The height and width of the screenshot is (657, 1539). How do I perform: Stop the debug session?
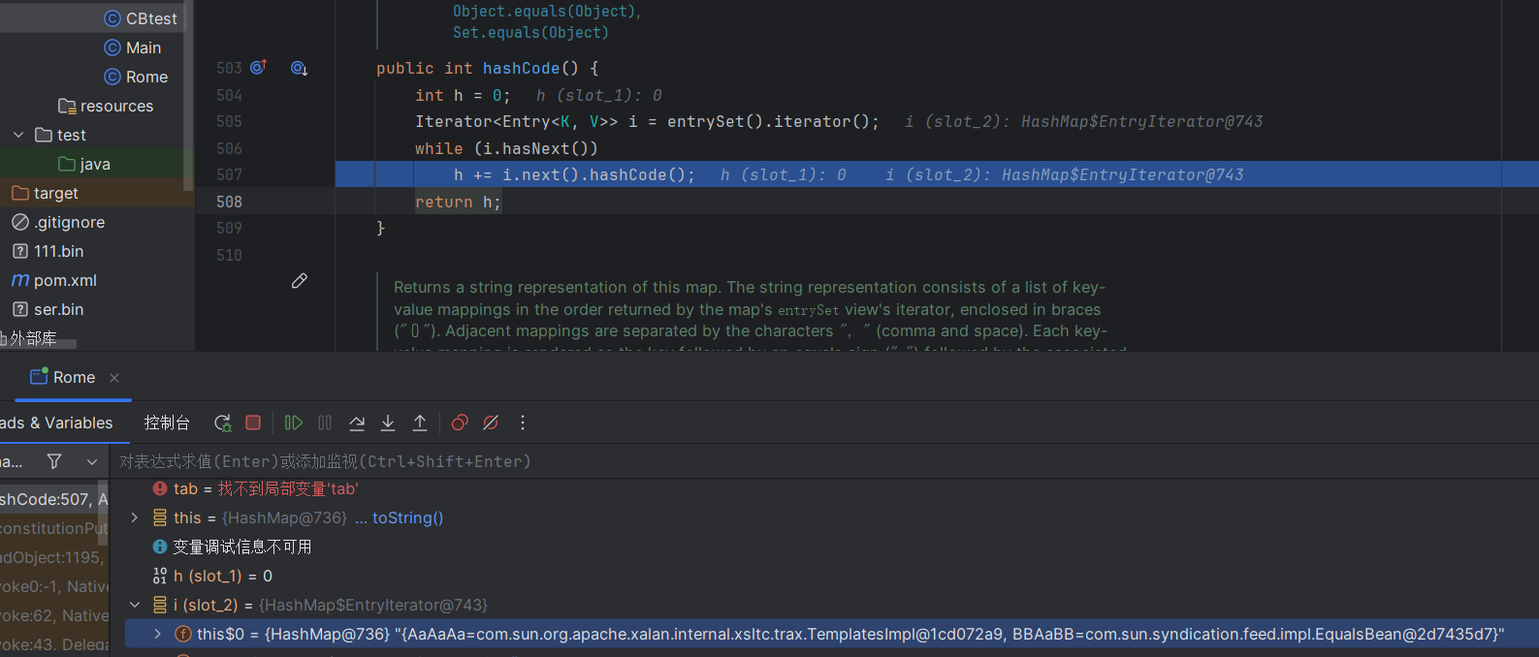click(253, 422)
